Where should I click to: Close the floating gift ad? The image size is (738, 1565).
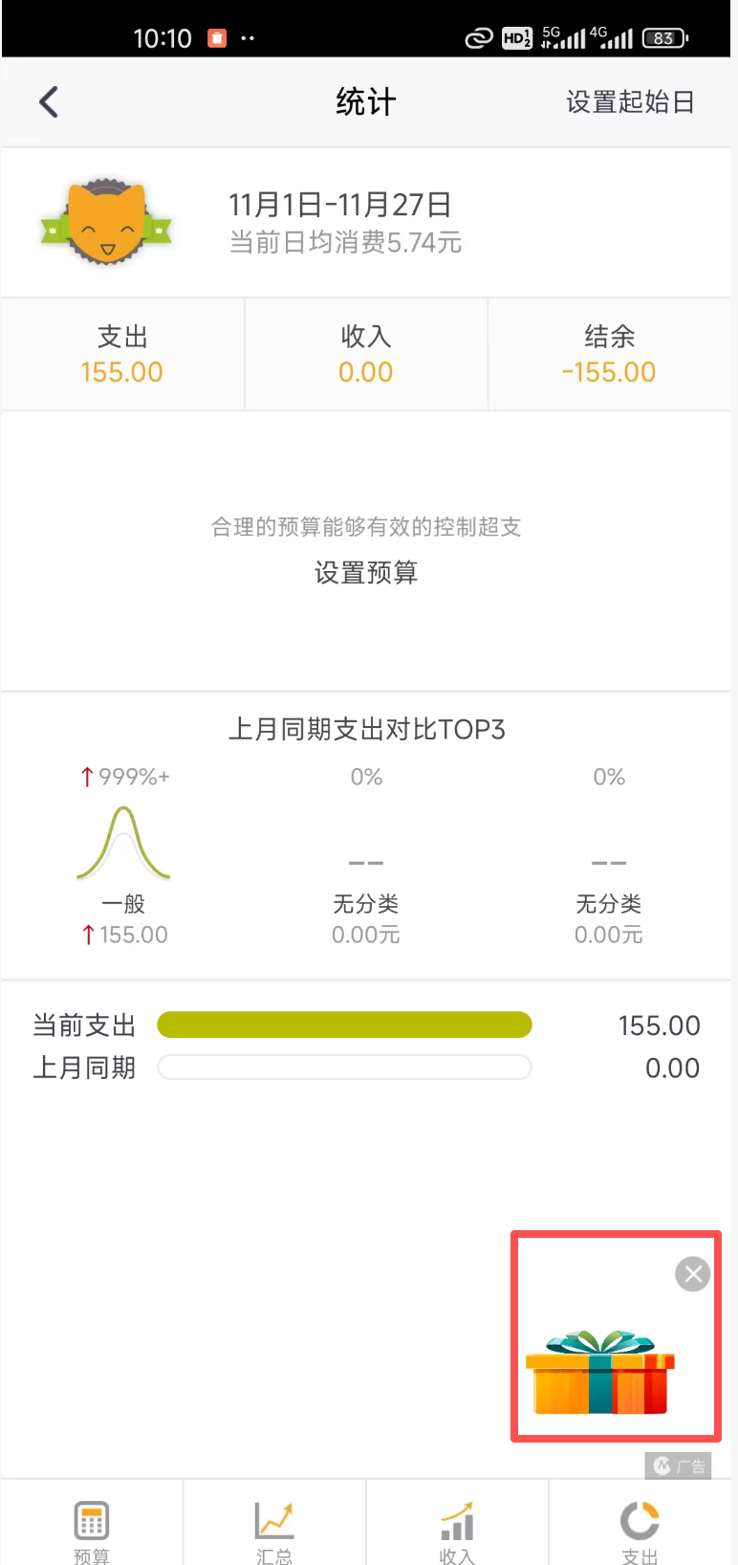693,1273
